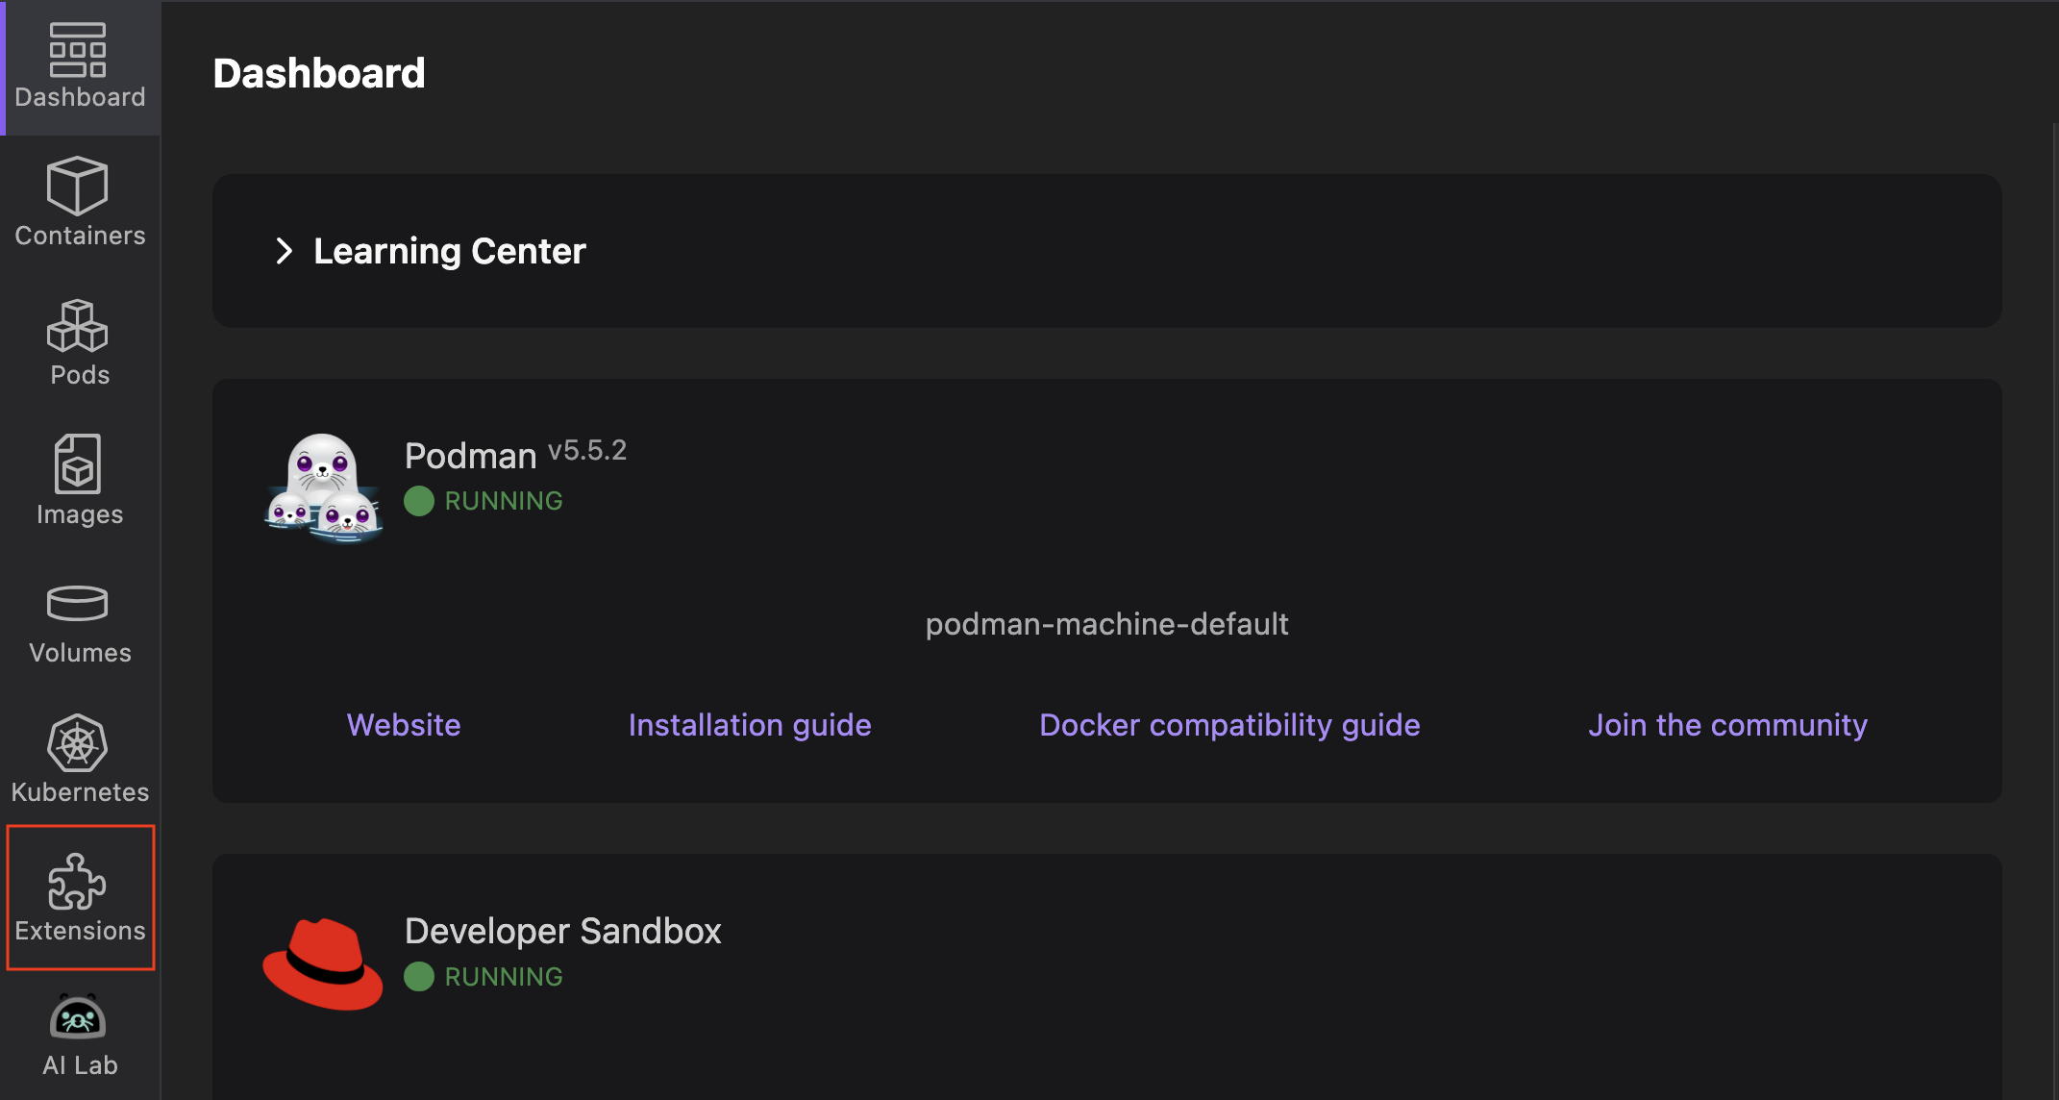This screenshot has width=2059, height=1100.
Task: Open the Dashboard panel
Action: tap(80, 67)
